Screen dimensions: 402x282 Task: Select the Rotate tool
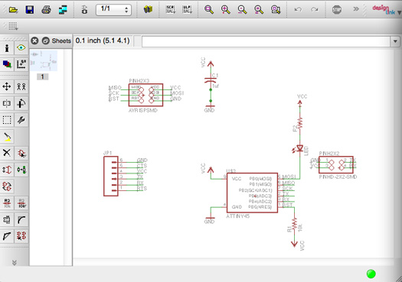[x=21, y=103]
